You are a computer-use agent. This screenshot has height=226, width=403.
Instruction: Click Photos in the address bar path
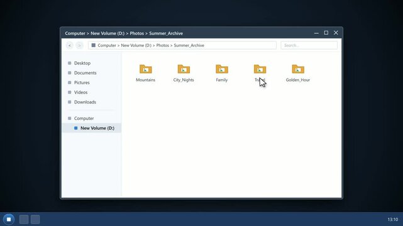tap(163, 45)
